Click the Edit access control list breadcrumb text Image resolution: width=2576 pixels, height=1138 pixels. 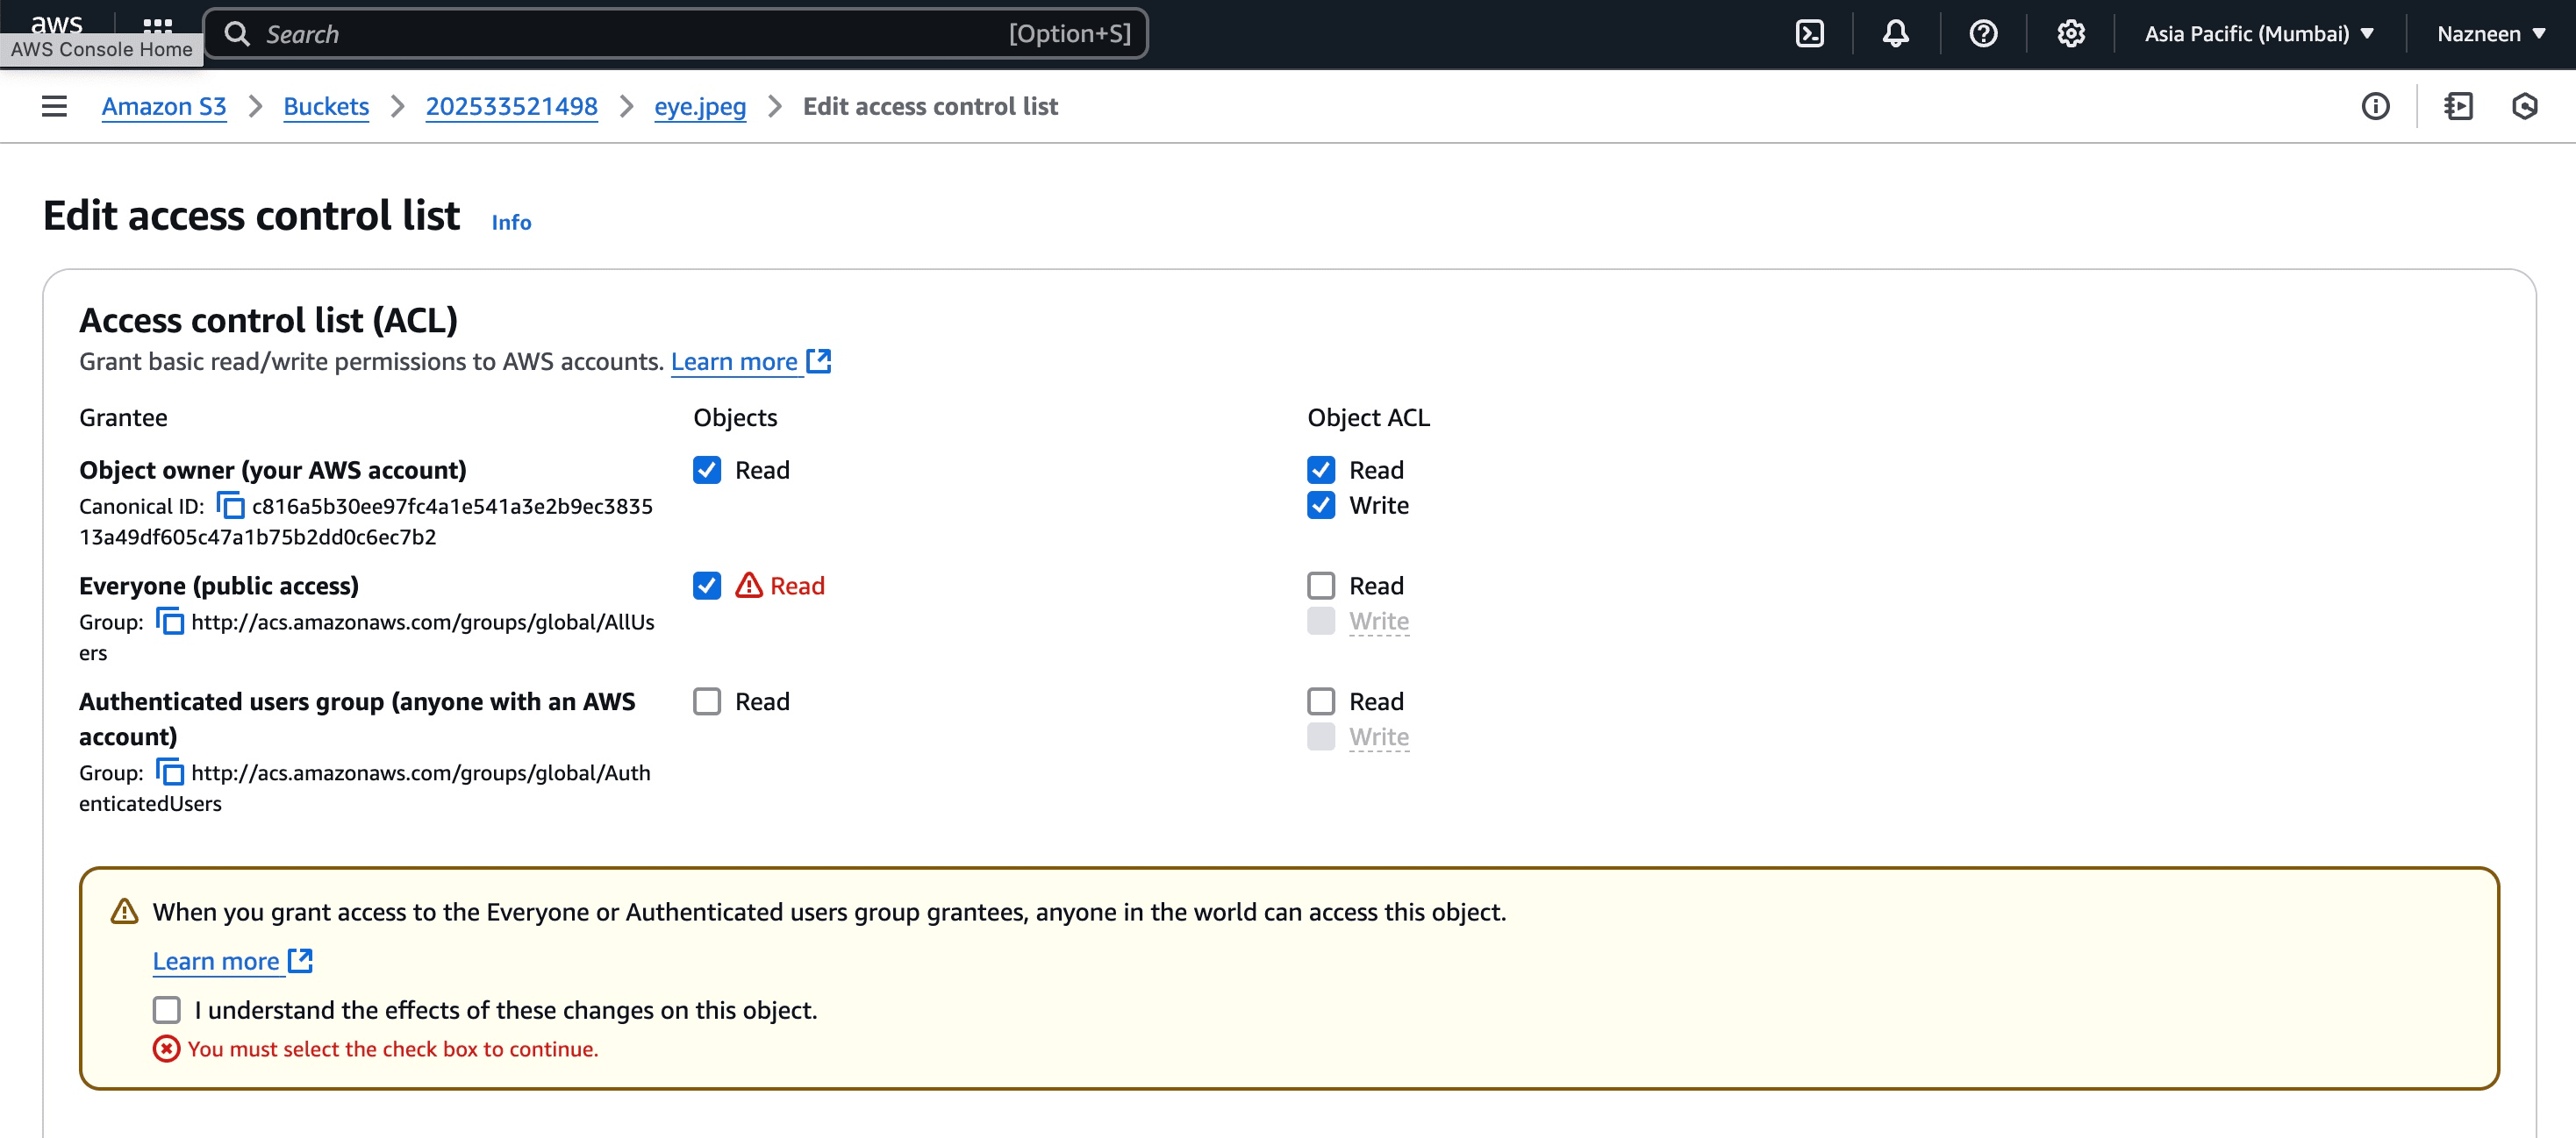(x=930, y=106)
